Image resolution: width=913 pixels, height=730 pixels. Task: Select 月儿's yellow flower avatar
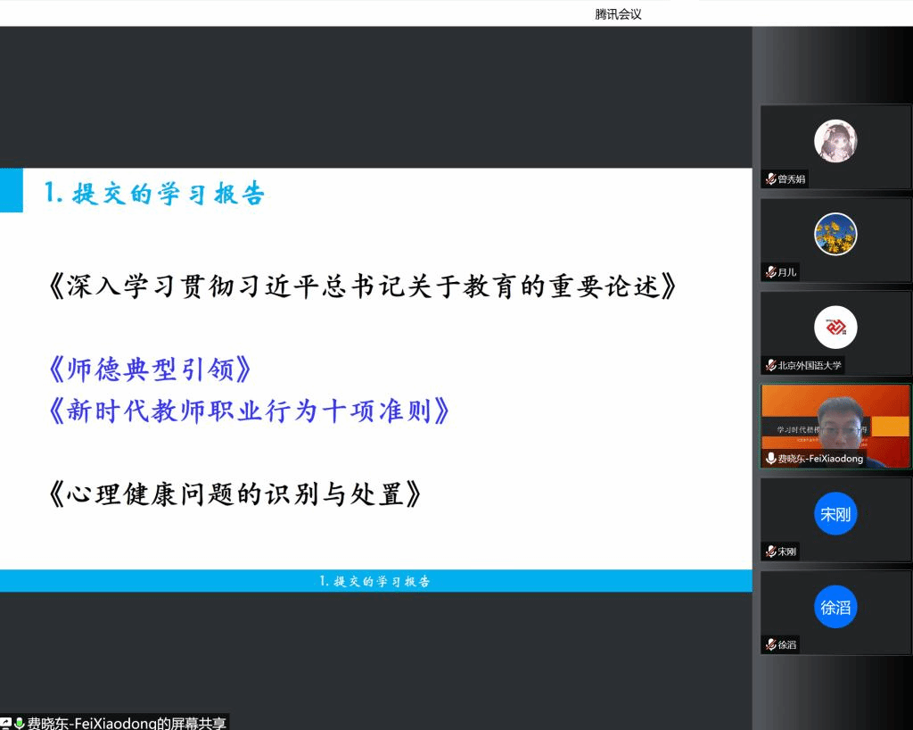coord(835,235)
